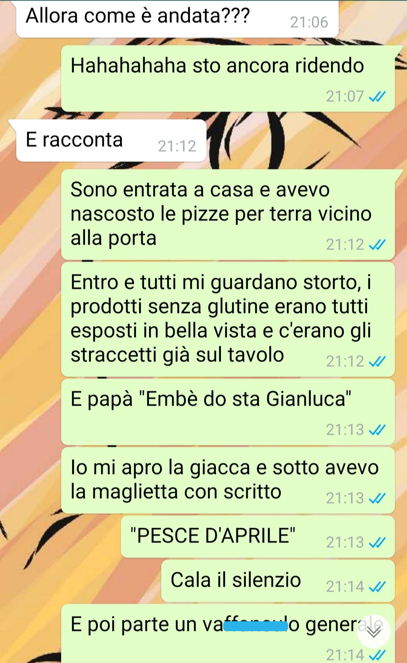Click read ticks on 'maglietta con scritto' message
Image resolution: width=407 pixels, height=663 pixels.
pos(377,498)
